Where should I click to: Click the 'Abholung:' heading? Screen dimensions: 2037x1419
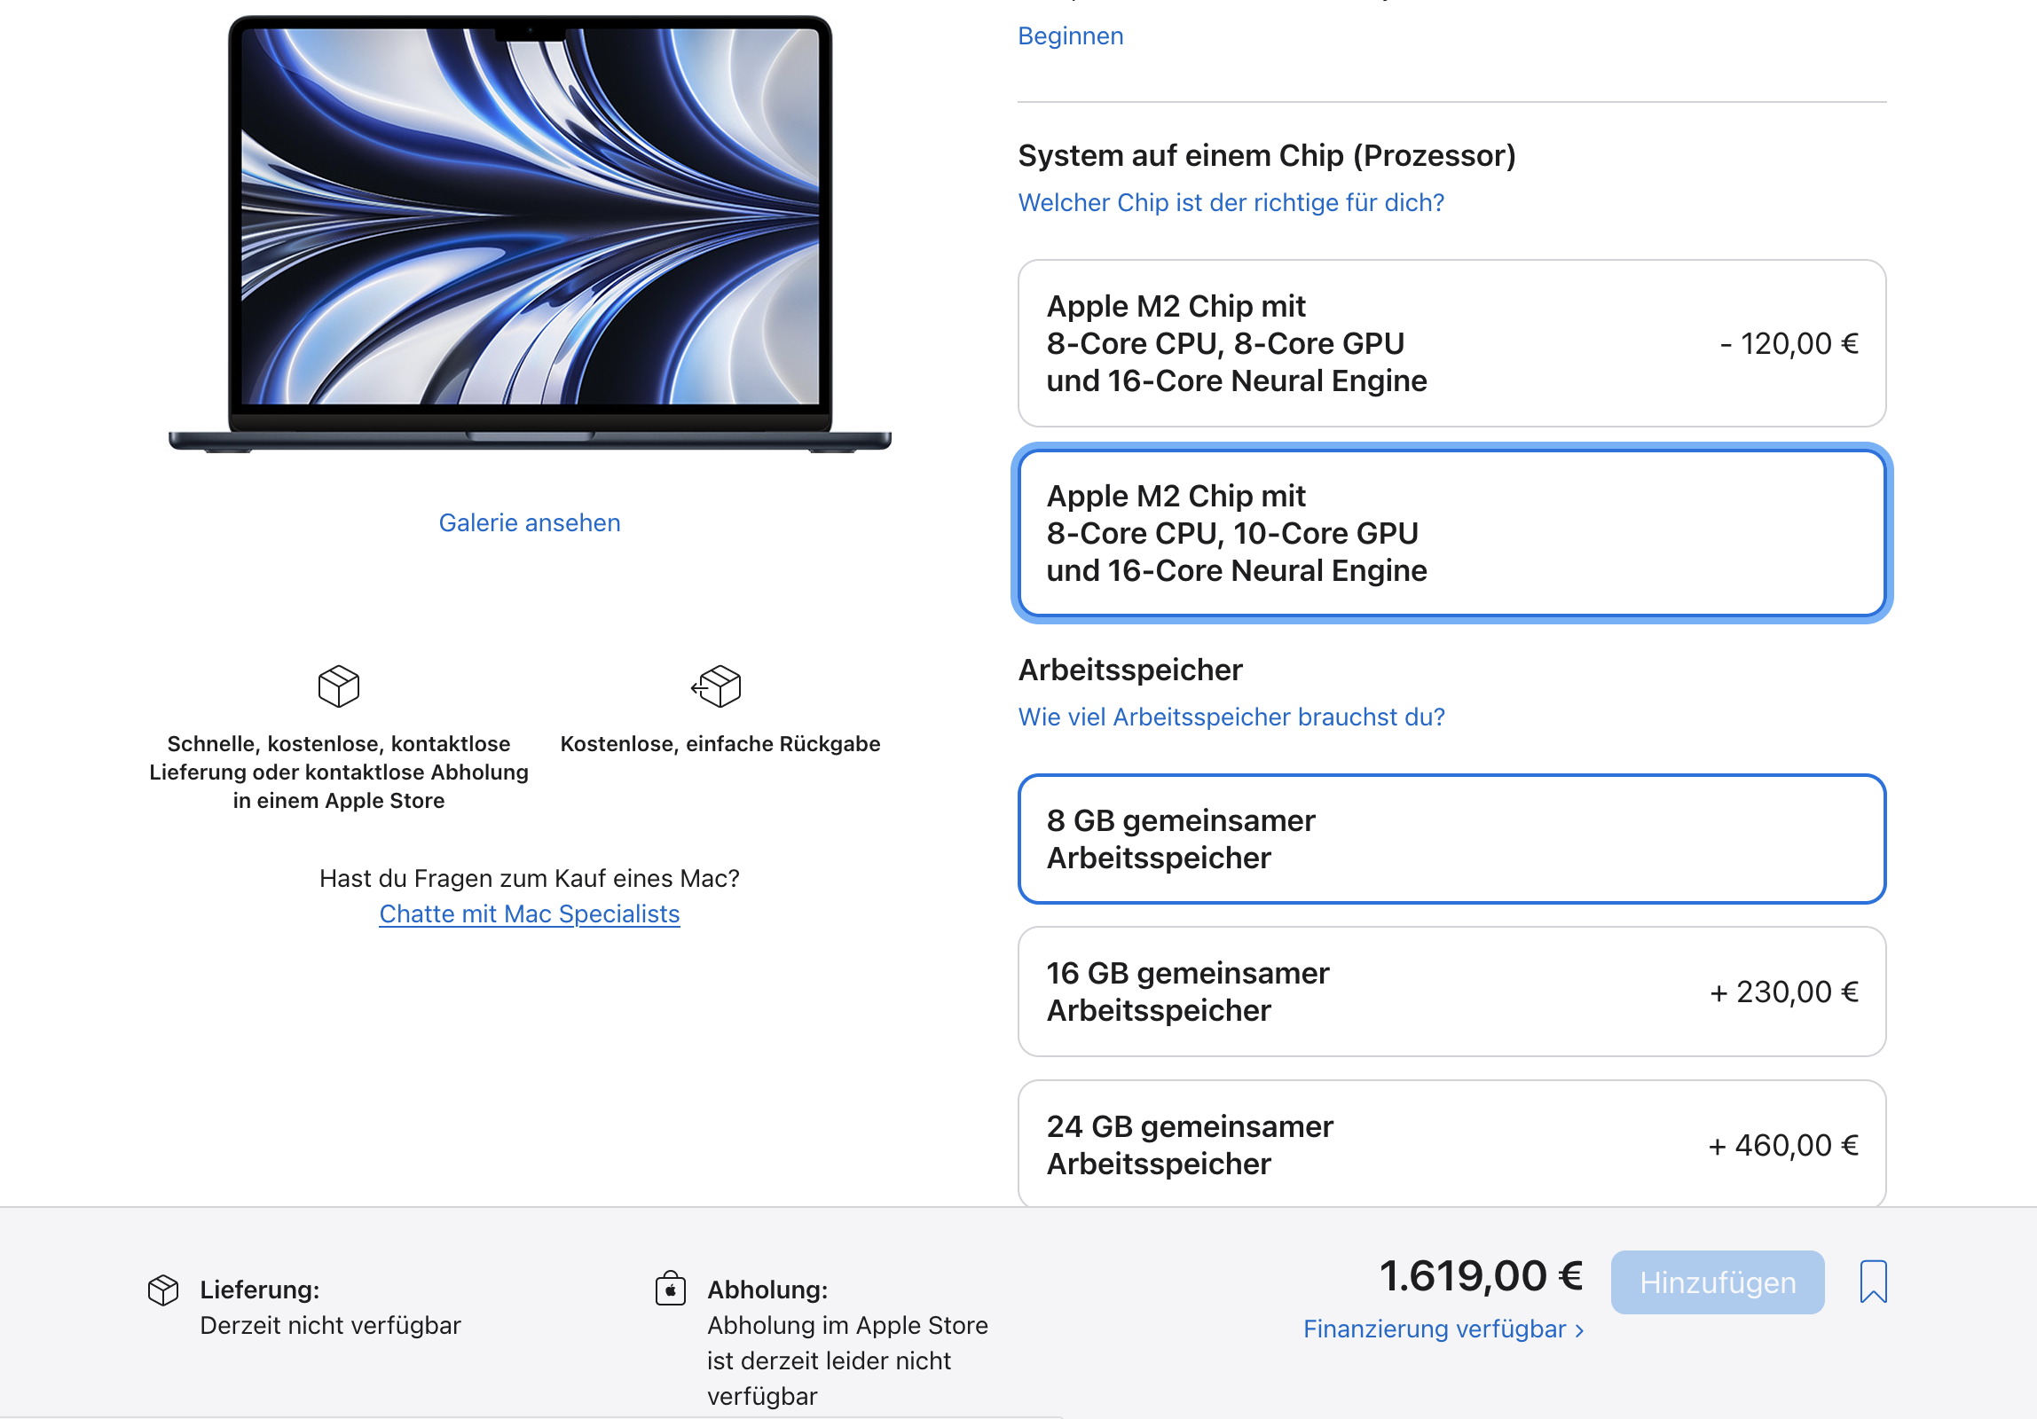click(767, 1290)
